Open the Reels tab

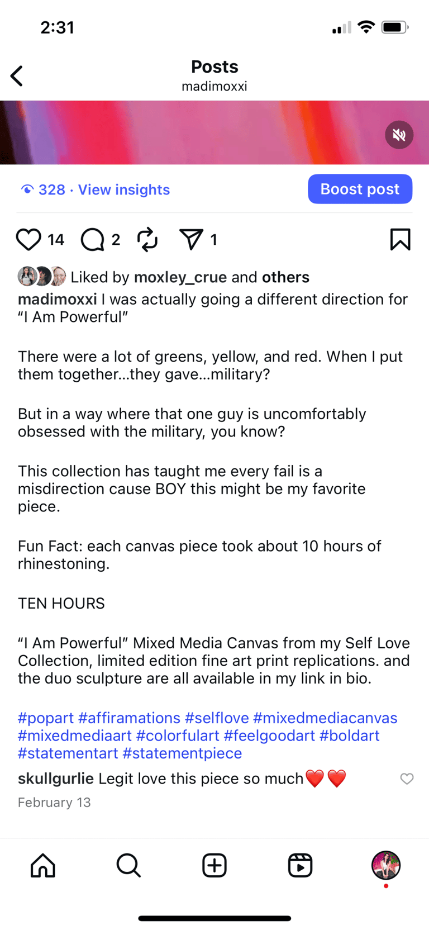[300, 866]
